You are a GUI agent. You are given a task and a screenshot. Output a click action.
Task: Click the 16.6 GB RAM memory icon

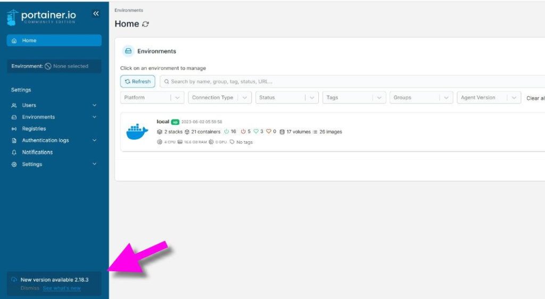tap(180, 142)
